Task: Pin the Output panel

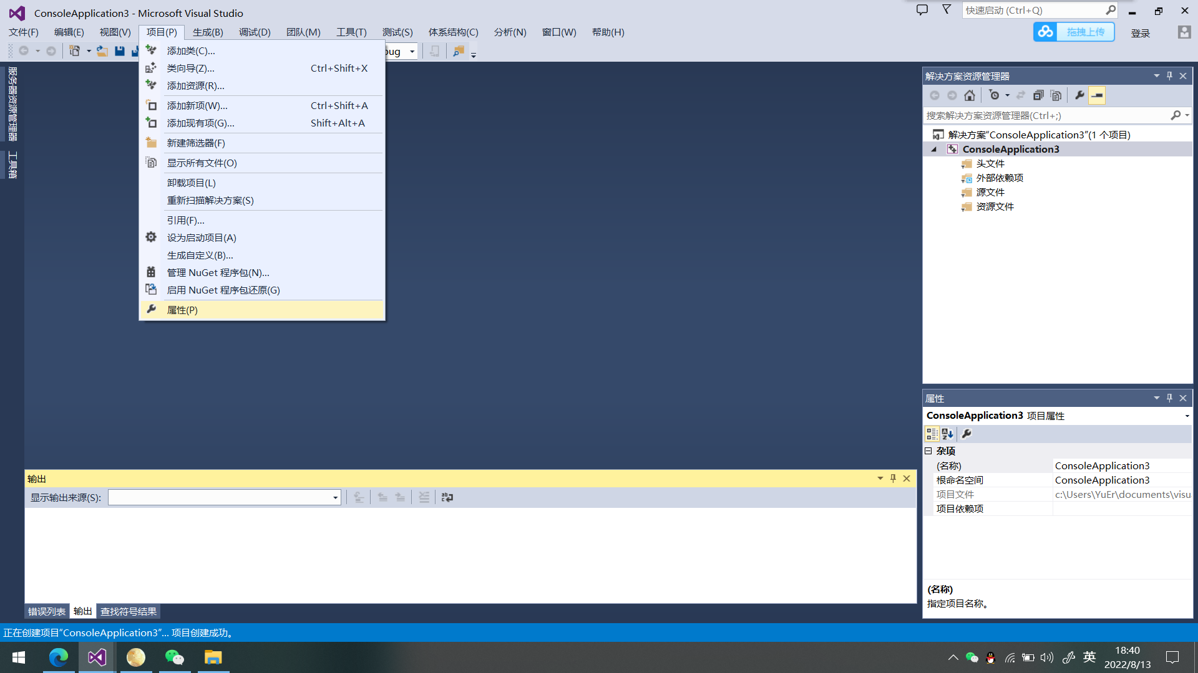Action: pyautogui.click(x=894, y=478)
